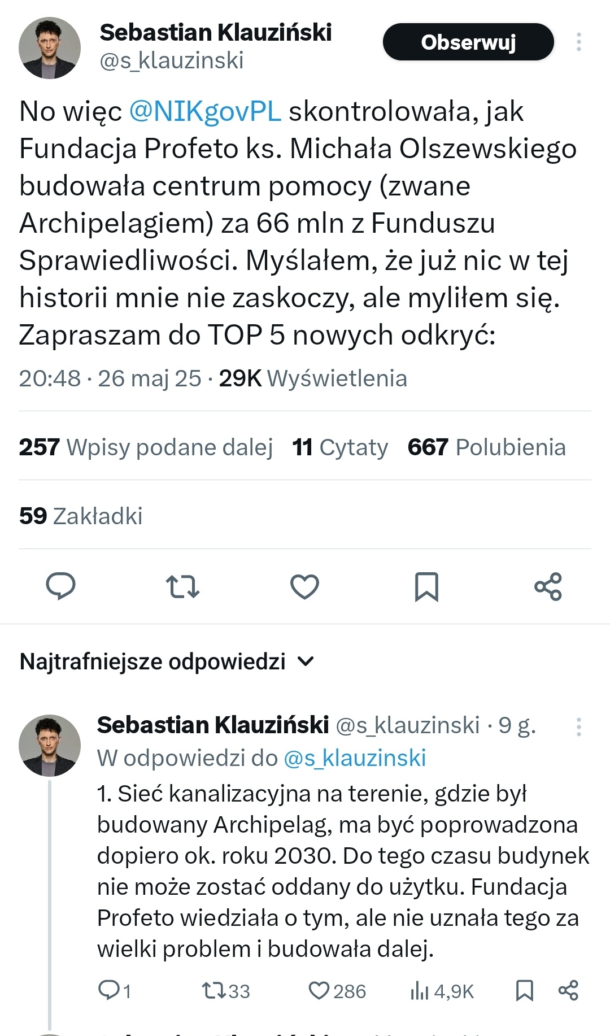Repost the reply with 33 reposts
Screen dimensions: 610x1036
[x=214, y=990]
